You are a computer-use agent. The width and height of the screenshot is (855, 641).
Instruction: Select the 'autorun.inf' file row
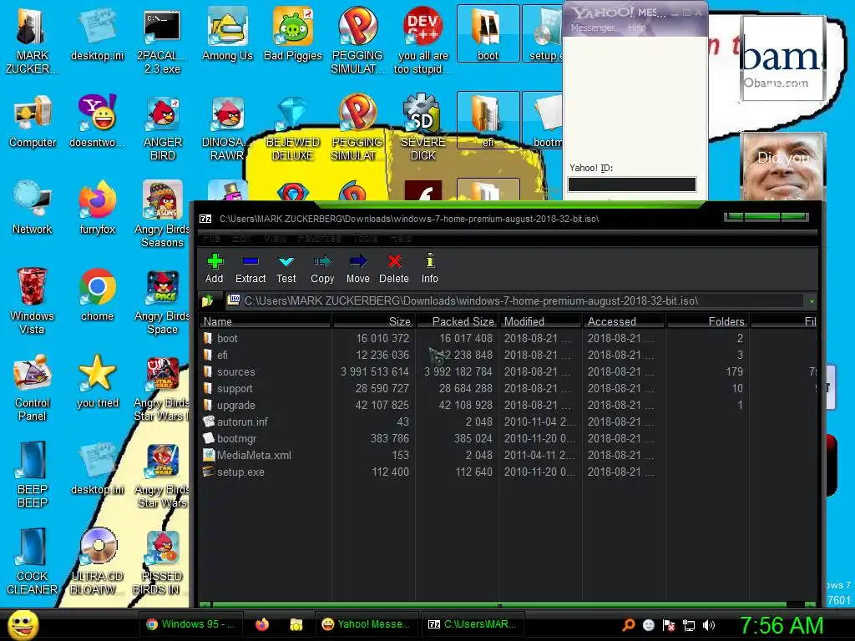508,421
